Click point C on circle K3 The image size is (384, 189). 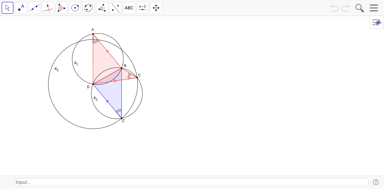coord(137,78)
